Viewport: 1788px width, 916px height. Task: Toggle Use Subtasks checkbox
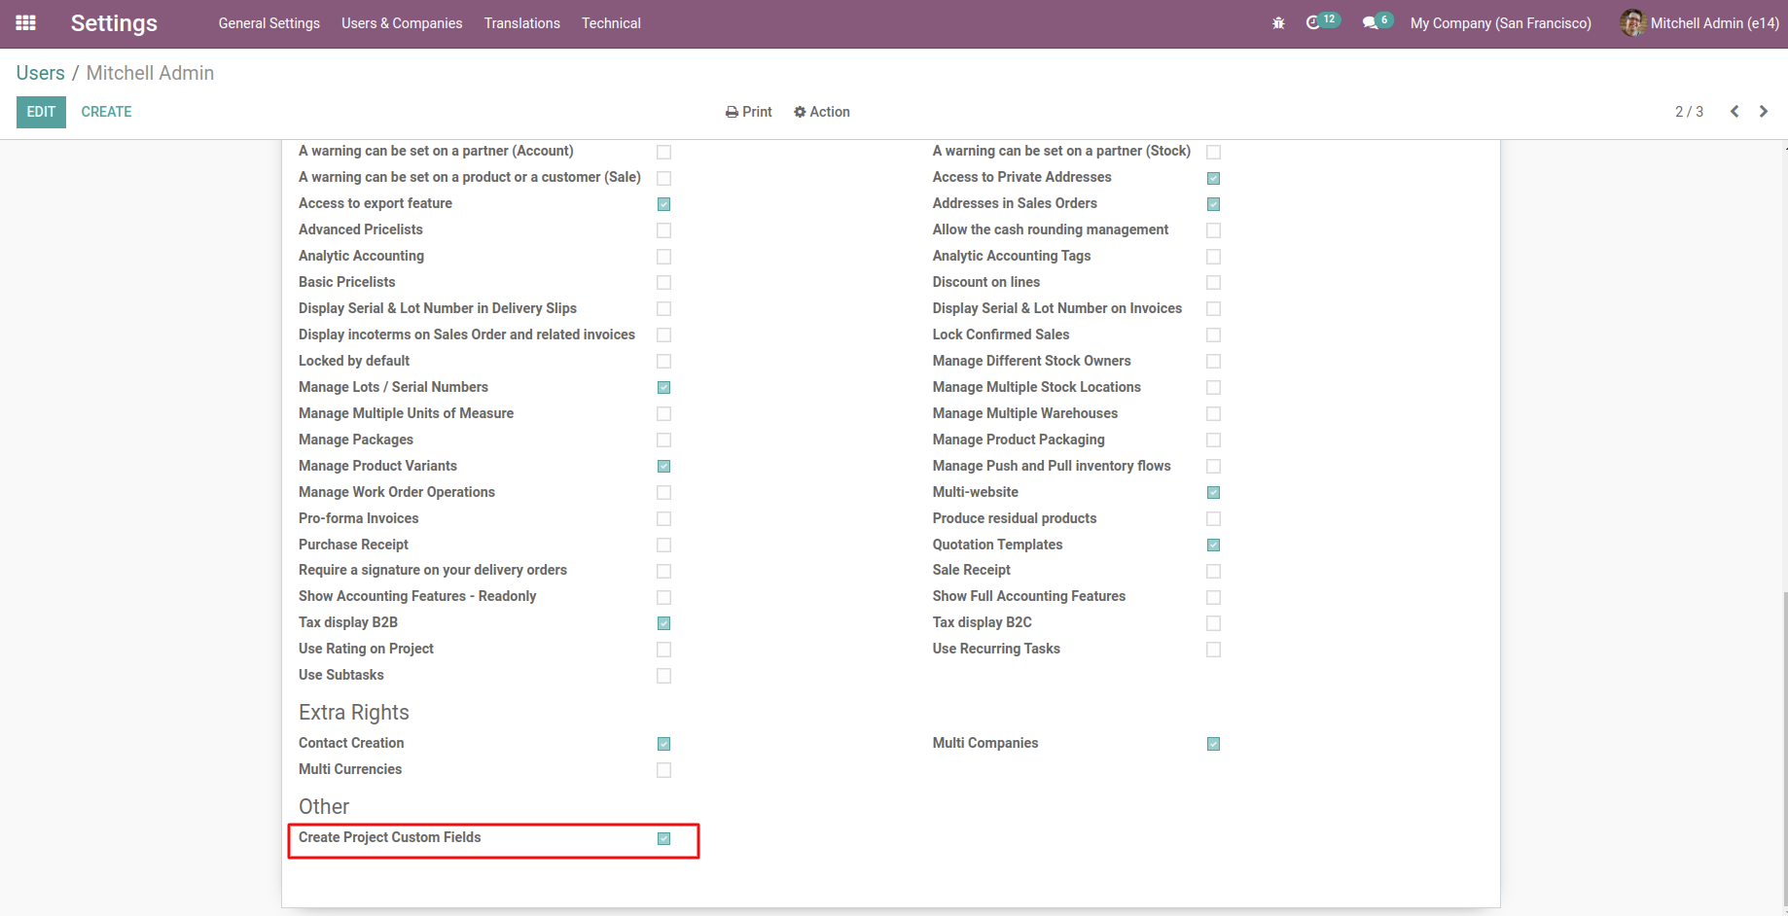tap(663, 676)
